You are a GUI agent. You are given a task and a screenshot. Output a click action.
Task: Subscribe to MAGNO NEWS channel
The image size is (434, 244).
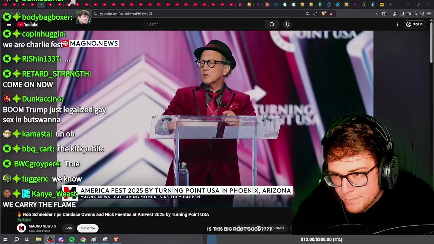coord(88,228)
